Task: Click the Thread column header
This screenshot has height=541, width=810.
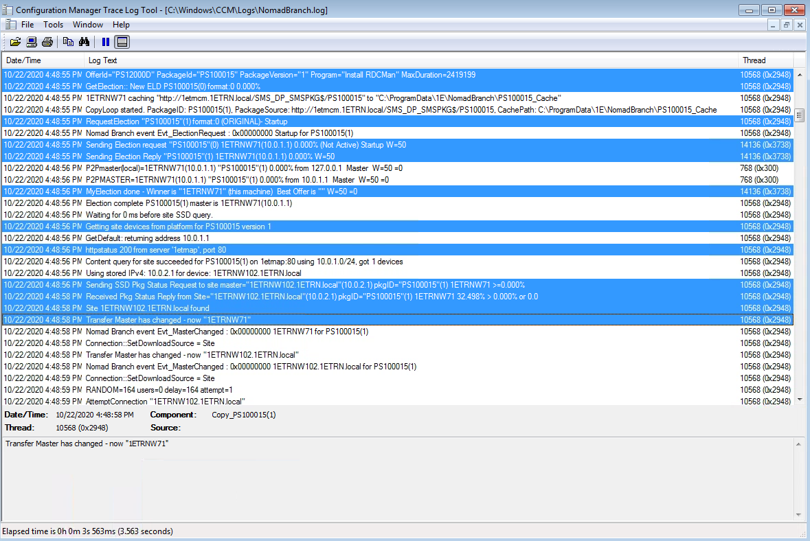Action: point(765,60)
